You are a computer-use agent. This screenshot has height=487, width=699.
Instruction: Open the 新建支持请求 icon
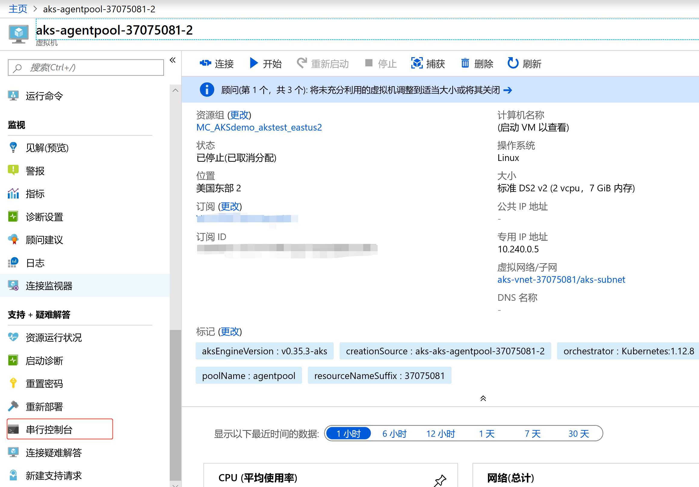point(13,475)
